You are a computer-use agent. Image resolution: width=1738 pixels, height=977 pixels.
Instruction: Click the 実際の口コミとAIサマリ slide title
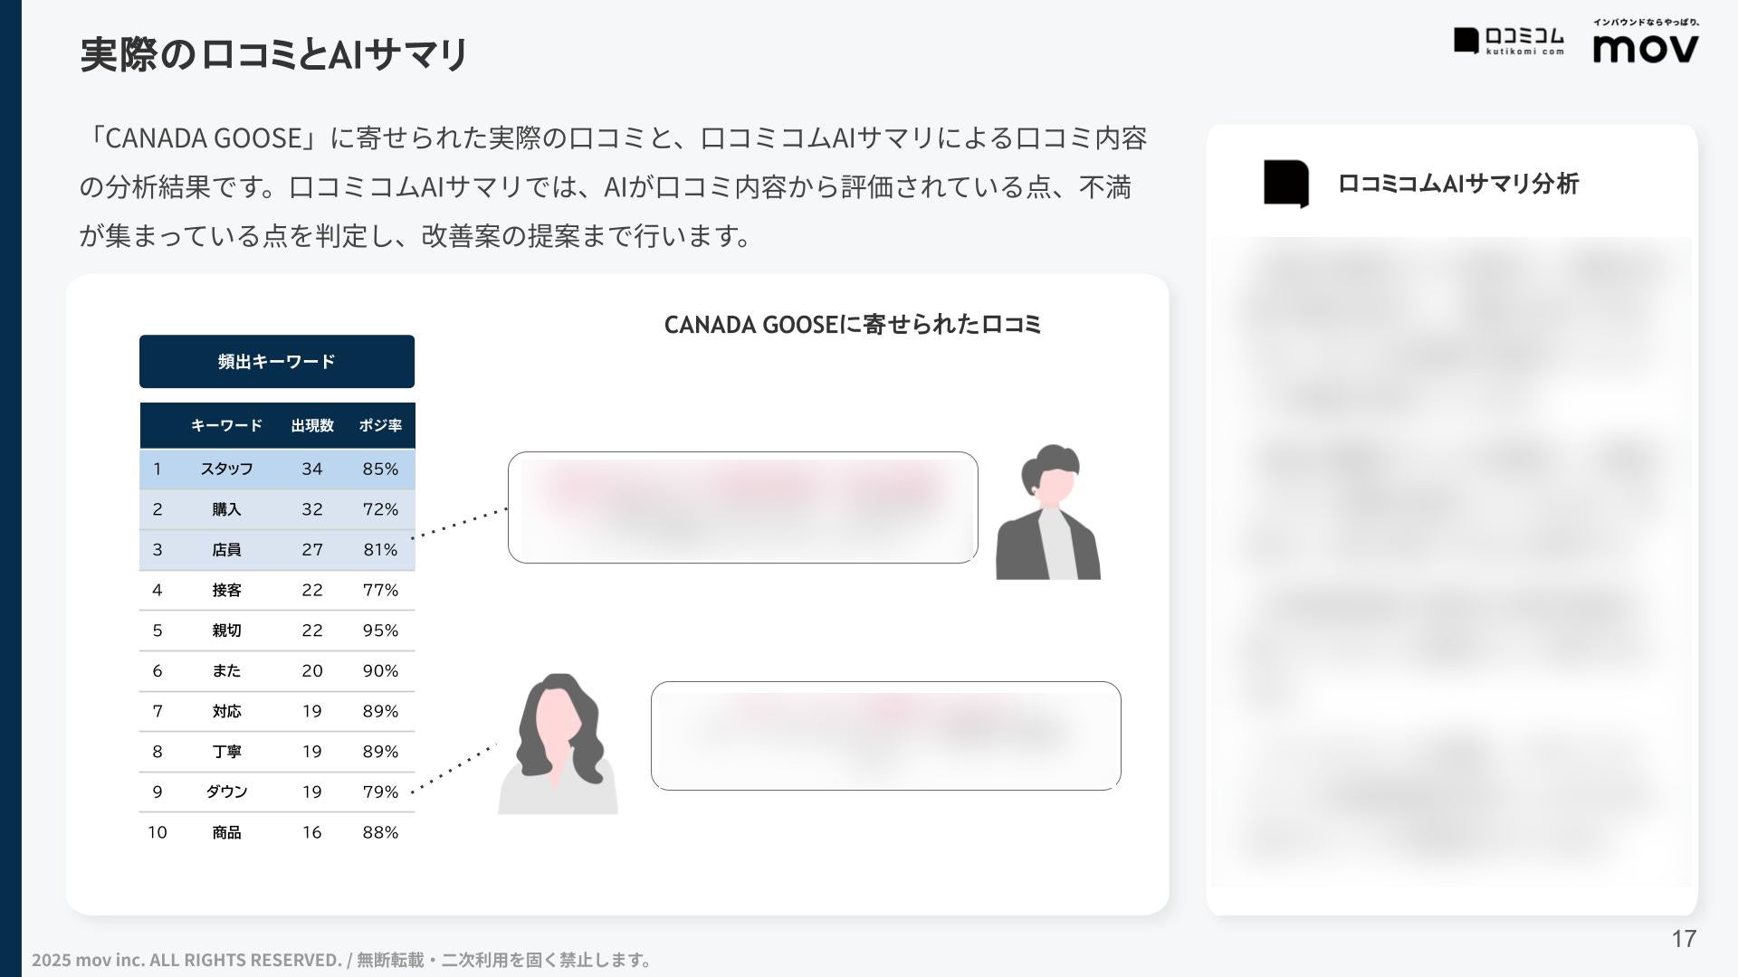tap(273, 54)
